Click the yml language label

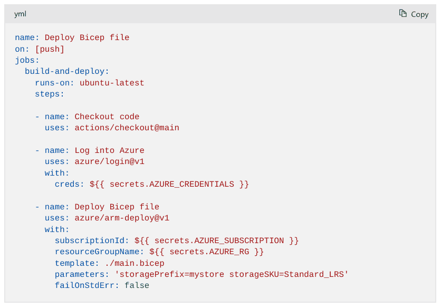(x=20, y=14)
